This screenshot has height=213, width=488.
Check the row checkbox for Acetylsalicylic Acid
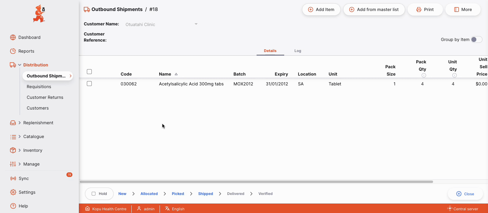click(x=89, y=84)
